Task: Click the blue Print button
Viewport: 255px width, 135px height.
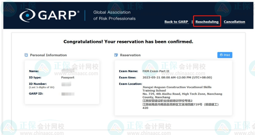Action: point(225,55)
